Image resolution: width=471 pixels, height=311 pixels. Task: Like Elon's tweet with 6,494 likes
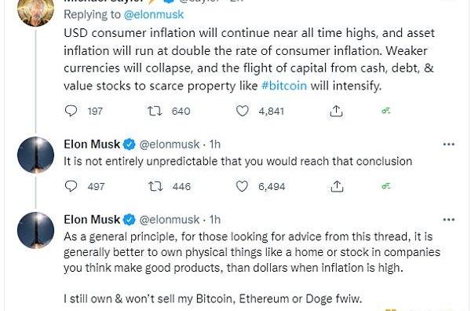[242, 186]
